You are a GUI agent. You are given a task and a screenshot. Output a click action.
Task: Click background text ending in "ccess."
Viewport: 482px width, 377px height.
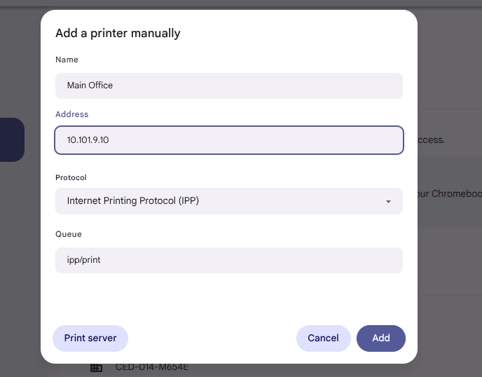432,140
